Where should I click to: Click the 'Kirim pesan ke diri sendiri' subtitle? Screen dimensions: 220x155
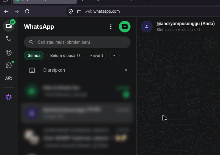[x=178, y=30]
